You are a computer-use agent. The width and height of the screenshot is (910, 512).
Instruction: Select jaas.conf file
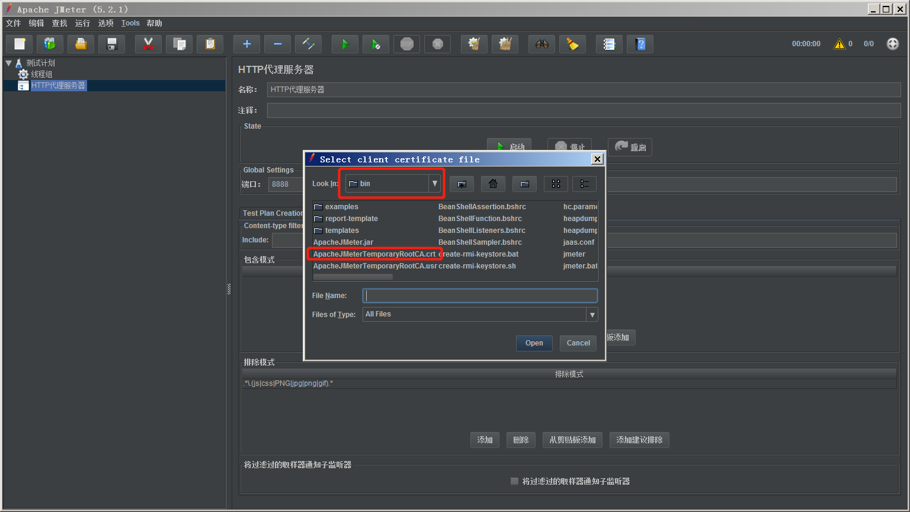[x=579, y=242]
